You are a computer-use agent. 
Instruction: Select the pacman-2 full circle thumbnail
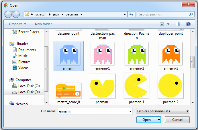(170, 86)
